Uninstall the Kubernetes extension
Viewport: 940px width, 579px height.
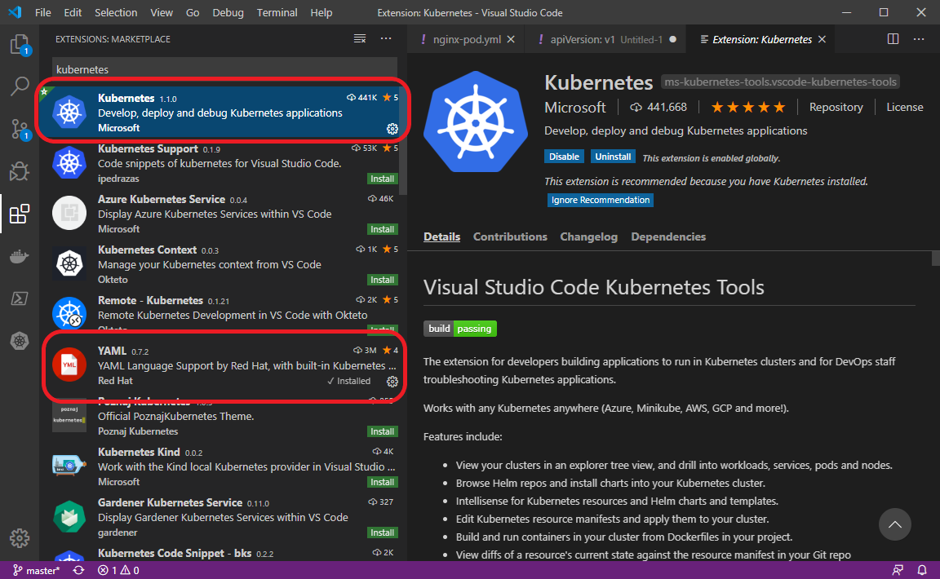click(613, 157)
